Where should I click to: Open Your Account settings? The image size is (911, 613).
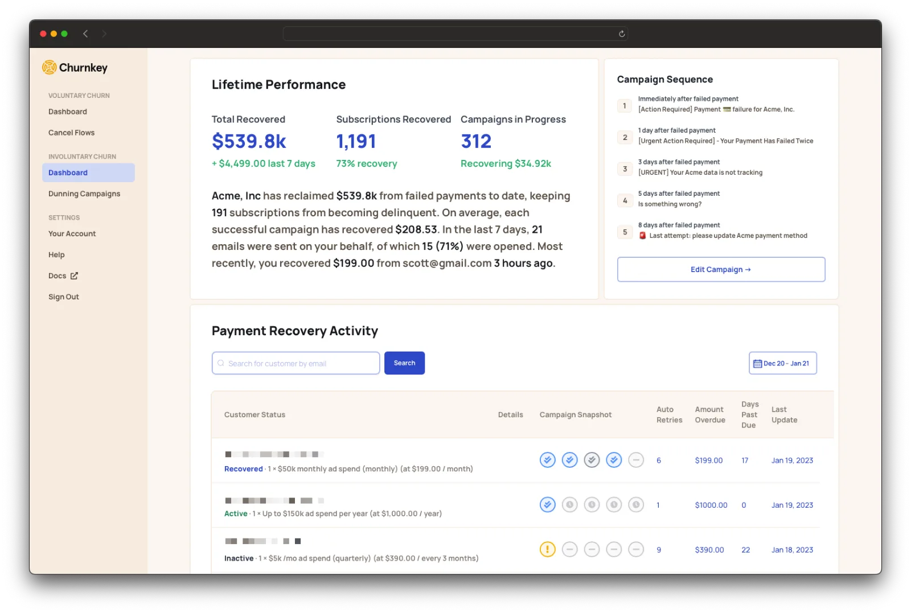click(x=72, y=233)
